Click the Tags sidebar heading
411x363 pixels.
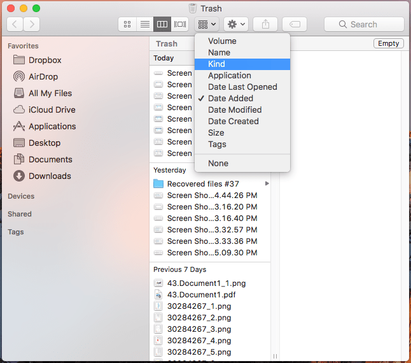click(16, 232)
